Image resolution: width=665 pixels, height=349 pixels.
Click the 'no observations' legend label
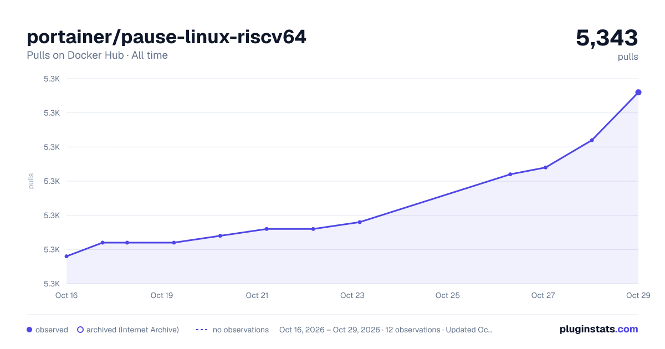pyautogui.click(x=241, y=330)
